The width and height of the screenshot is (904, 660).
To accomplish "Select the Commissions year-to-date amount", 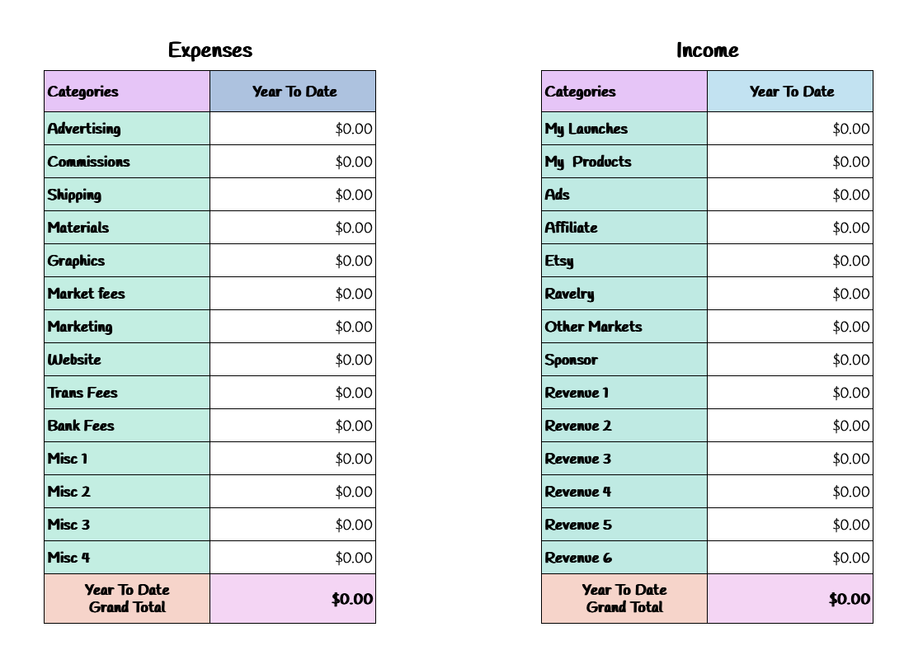I will coord(293,162).
